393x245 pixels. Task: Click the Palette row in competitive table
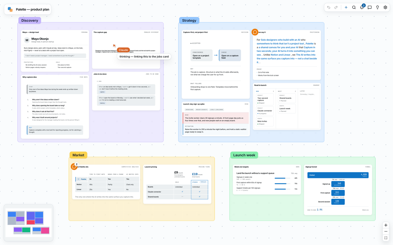(x=107, y=179)
